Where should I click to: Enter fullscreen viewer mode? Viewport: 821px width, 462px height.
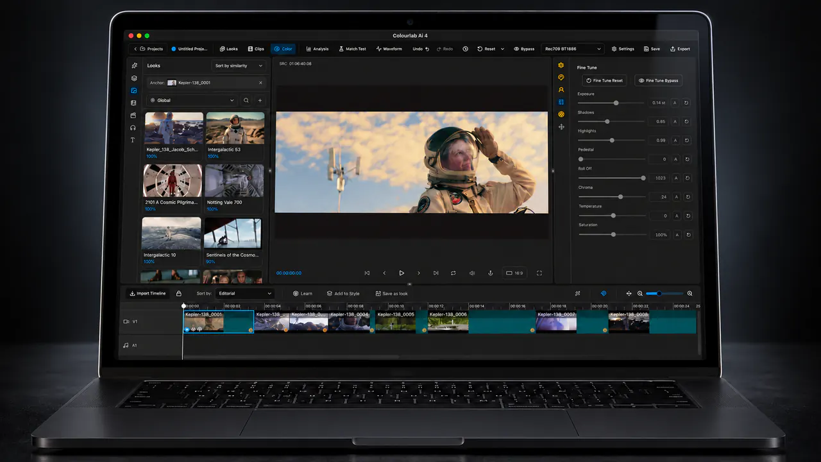pyautogui.click(x=539, y=273)
